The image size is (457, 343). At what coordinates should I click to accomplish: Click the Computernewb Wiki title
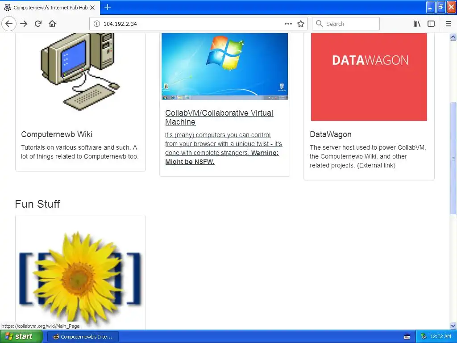57,134
